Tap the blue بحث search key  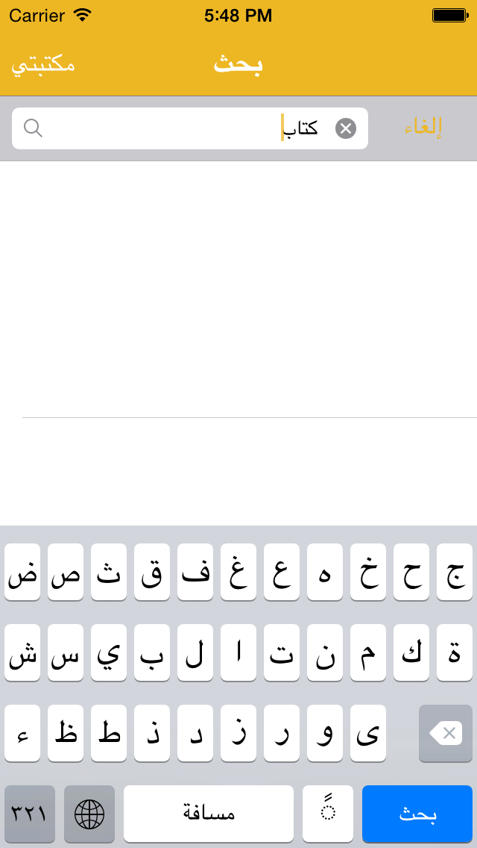click(x=417, y=814)
